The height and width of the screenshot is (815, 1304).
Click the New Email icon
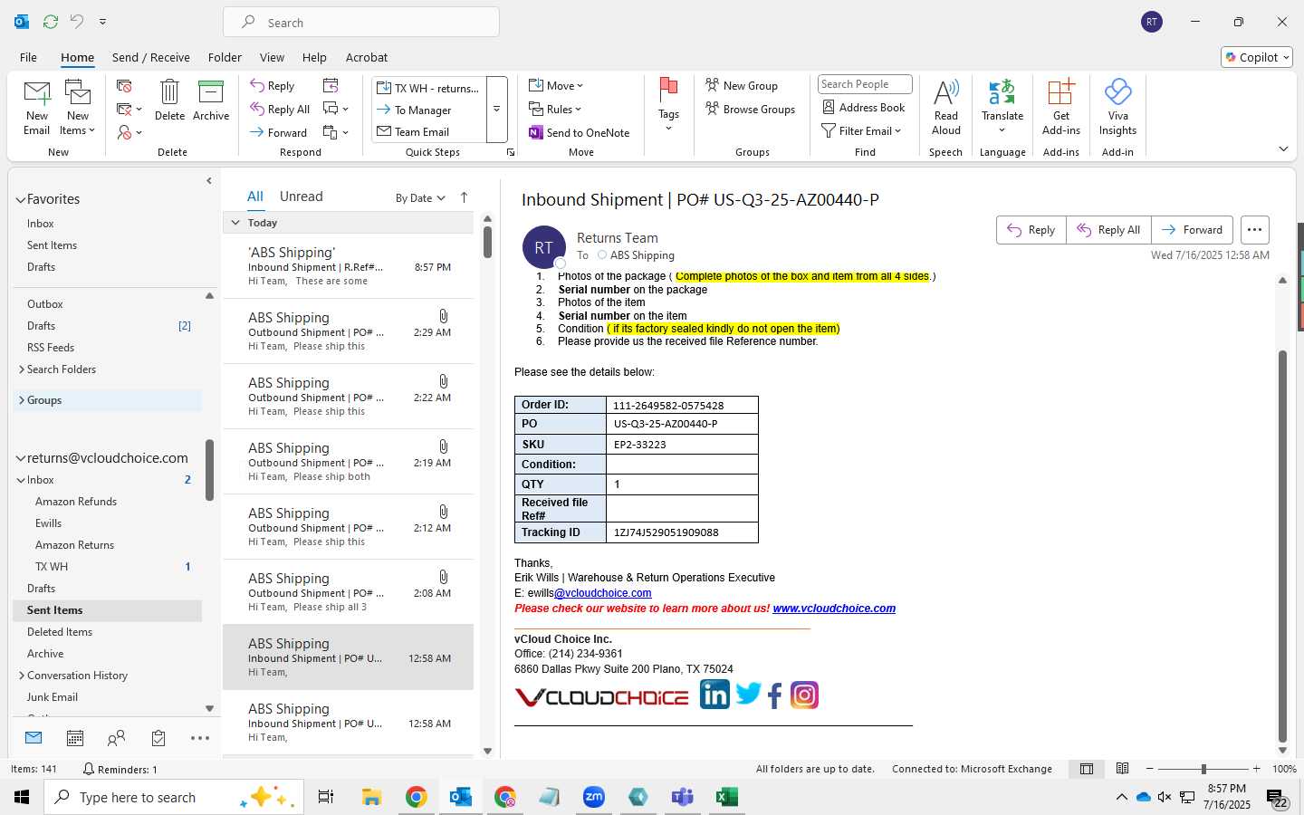pyautogui.click(x=37, y=107)
